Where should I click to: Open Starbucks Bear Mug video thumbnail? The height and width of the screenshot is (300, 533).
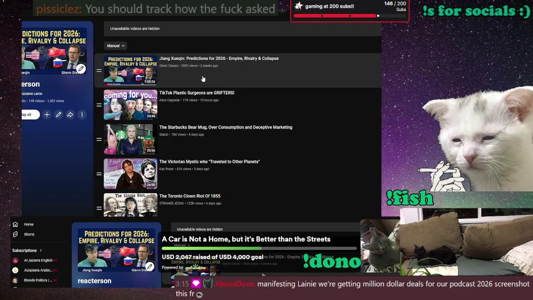[130, 139]
